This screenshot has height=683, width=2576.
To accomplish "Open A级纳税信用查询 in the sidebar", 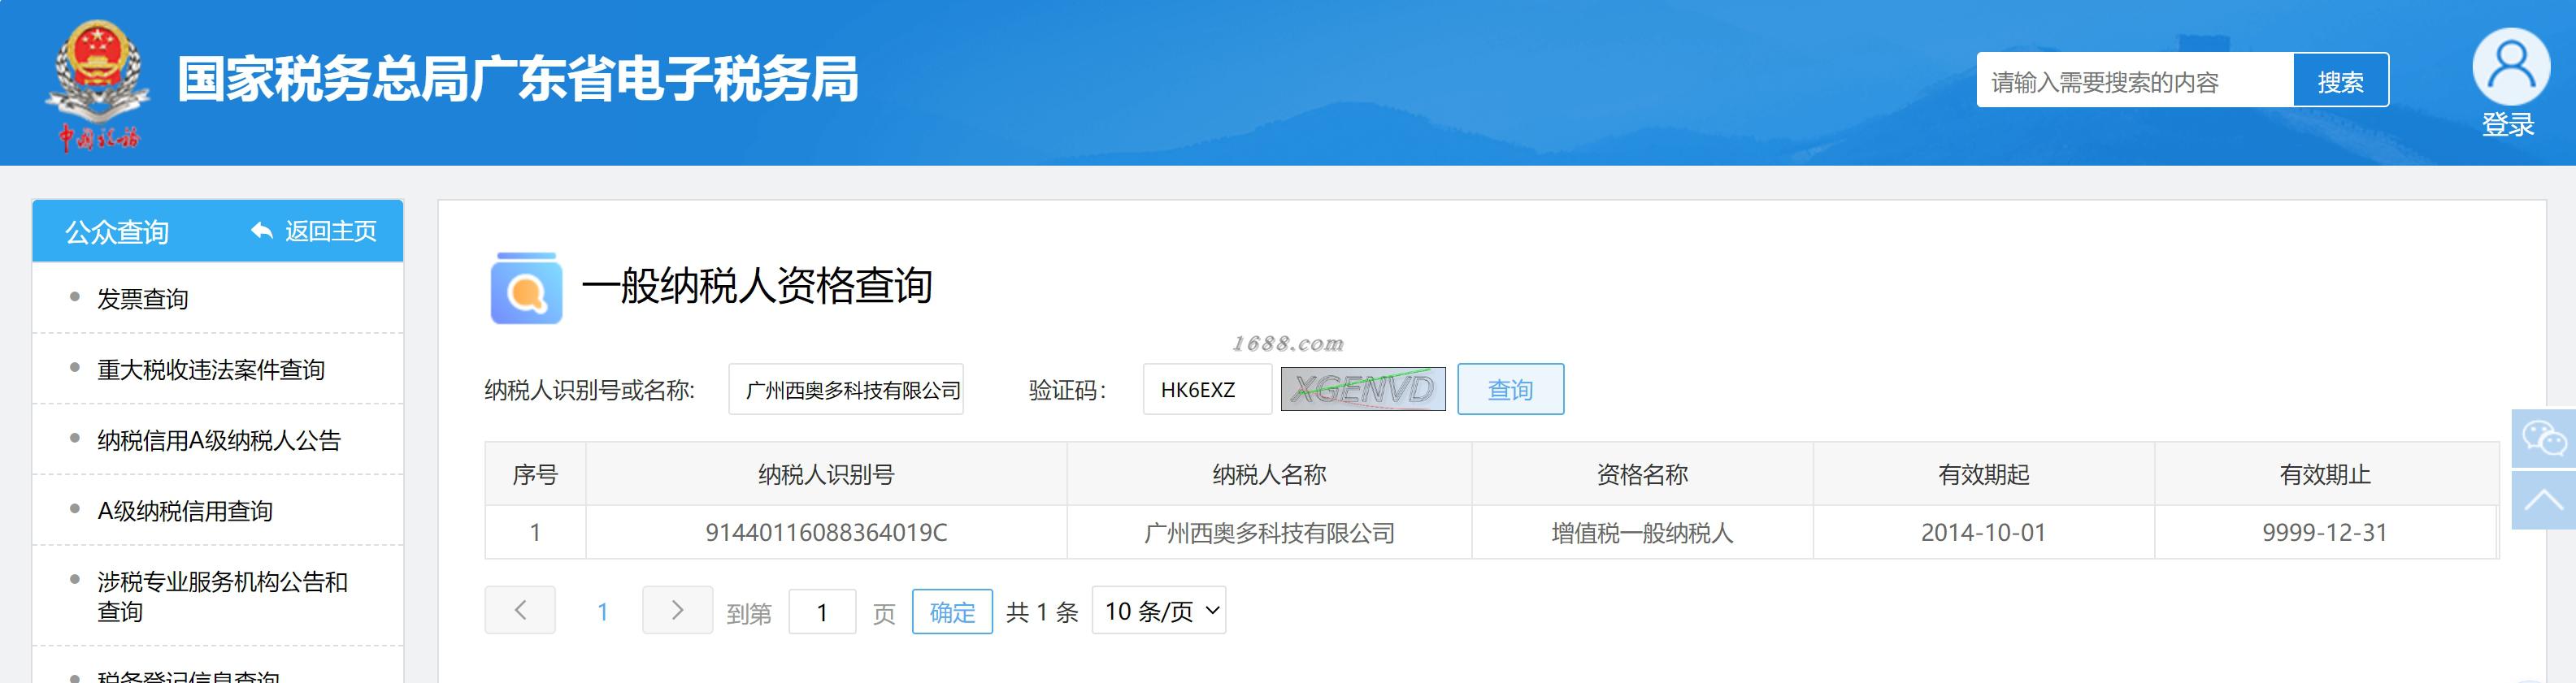I will click(x=185, y=512).
